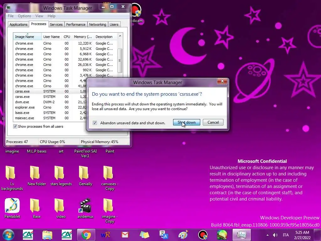The height and width of the screenshot is (241, 321).
Task: Sort processes by Image Name column
Action: point(28,37)
